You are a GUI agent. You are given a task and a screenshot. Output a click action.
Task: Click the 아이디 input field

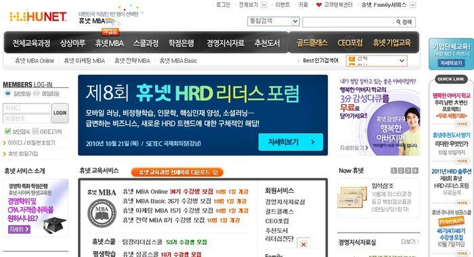(x=26, y=108)
